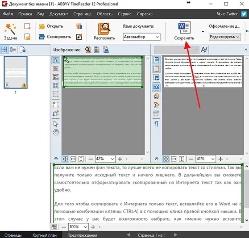Screen dimensions: 249x238
Task: Open the Редактируем layout dropdown
Action: point(225,37)
